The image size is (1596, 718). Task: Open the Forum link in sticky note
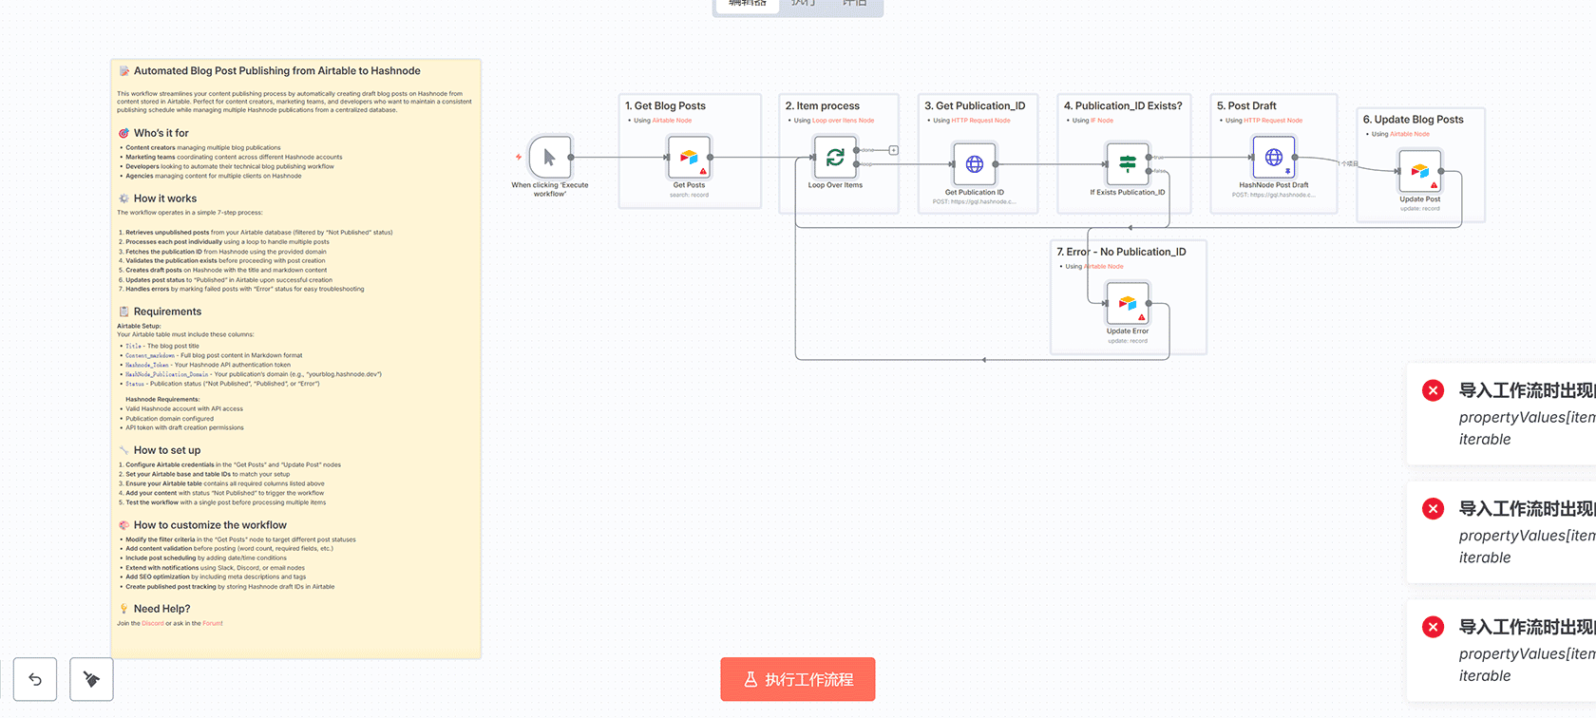tap(211, 624)
